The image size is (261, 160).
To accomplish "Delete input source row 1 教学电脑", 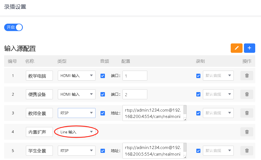I will pyautogui.click(x=247, y=76).
